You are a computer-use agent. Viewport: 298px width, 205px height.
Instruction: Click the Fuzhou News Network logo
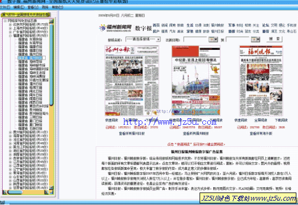115,28
